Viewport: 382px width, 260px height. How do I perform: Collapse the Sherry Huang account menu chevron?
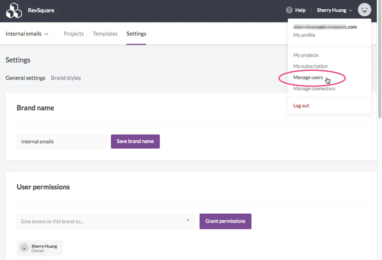click(x=351, y=10)
